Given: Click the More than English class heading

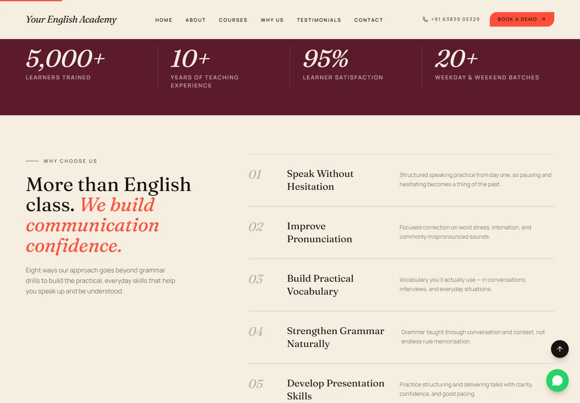Looking at the screenshot, I should [109, 215].
